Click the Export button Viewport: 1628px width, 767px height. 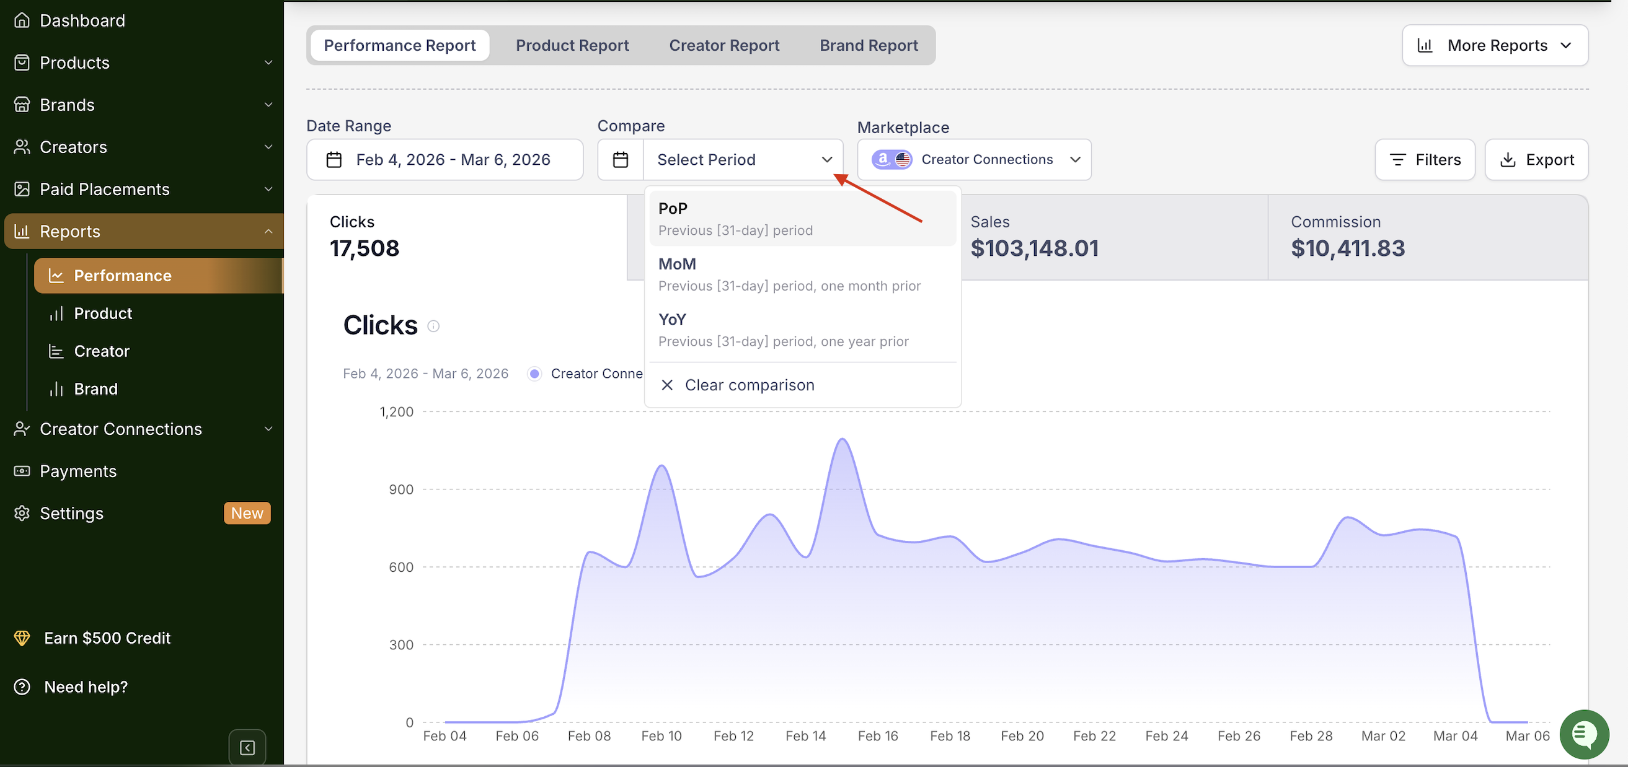pyautogui.click(x=1536, y=160)
